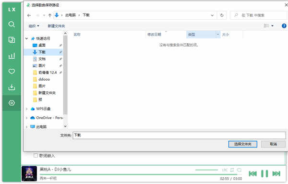The image size is (288, 184).
Task: Click the chevron after 此电脑 in the address bar
Action: (x=79, y=15)
